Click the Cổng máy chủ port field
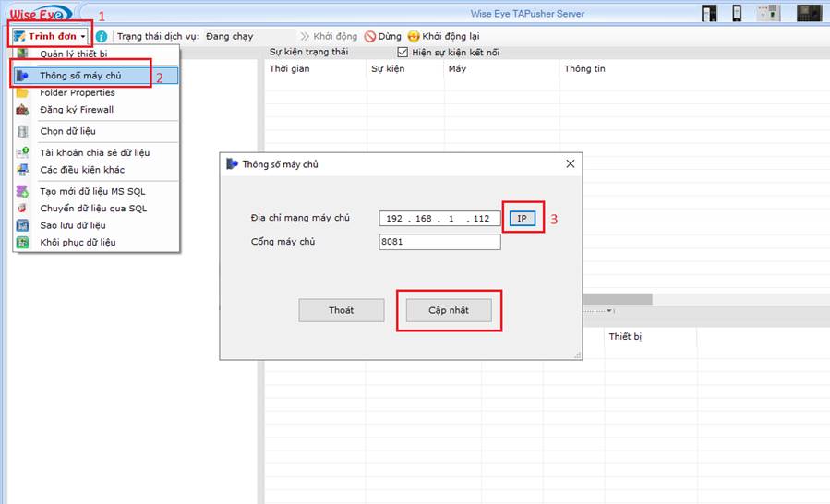The image size is (830, 504). click(x=439, y=242)
